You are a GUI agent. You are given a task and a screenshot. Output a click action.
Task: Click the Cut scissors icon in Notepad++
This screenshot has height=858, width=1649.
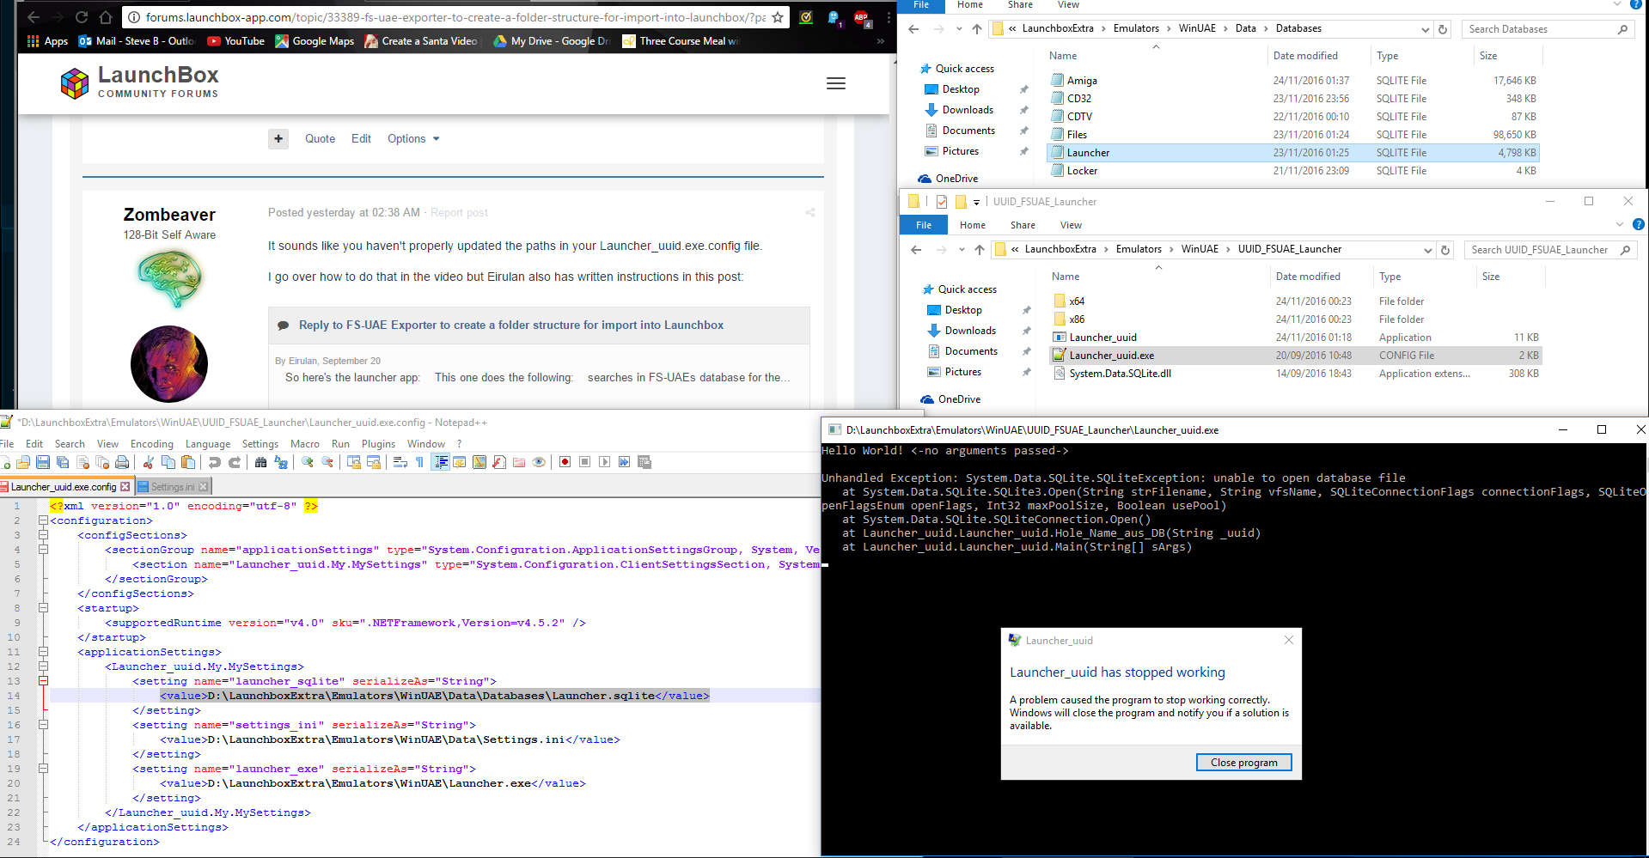click(149, 462)
